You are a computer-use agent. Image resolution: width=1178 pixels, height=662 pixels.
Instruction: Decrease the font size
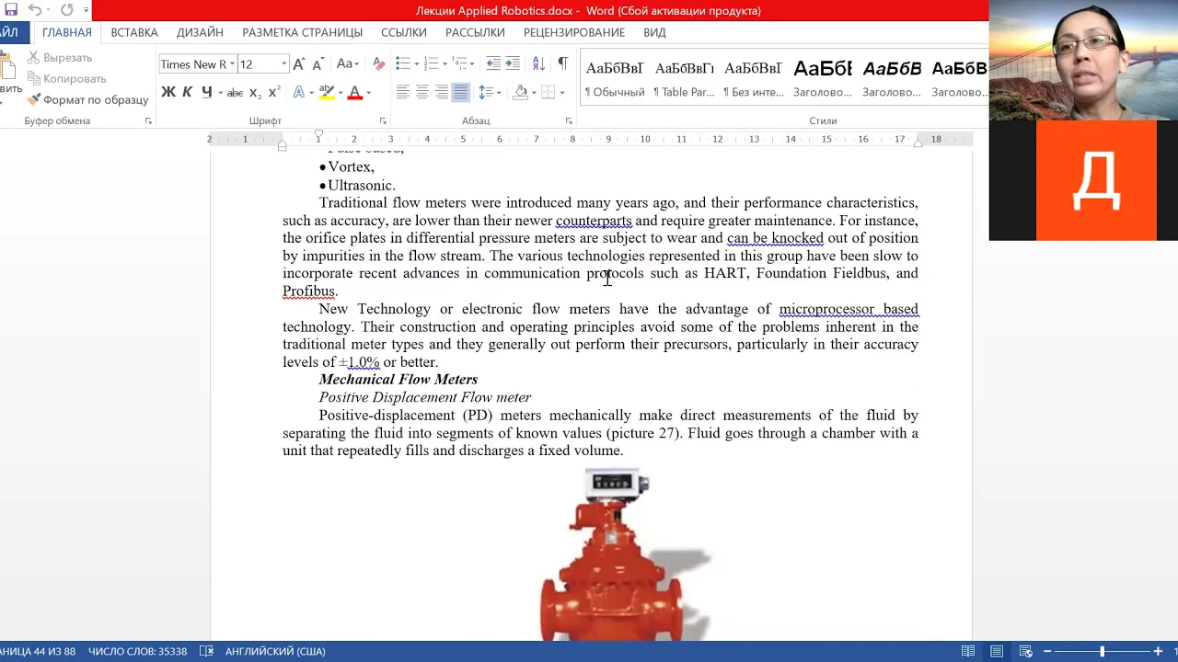pos(318,64)
